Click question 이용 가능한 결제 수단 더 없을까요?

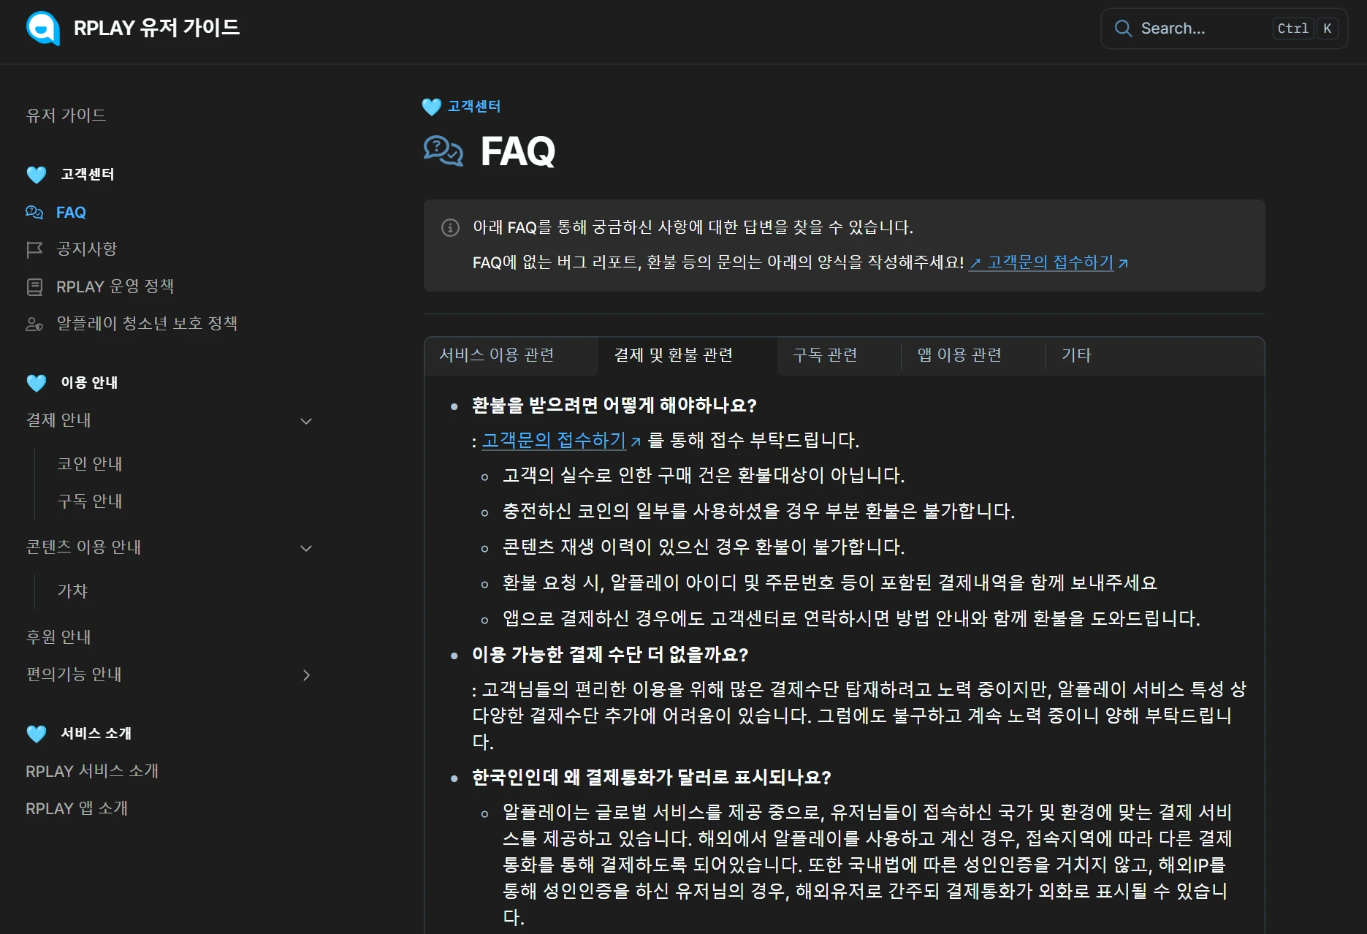pos(610,654)
